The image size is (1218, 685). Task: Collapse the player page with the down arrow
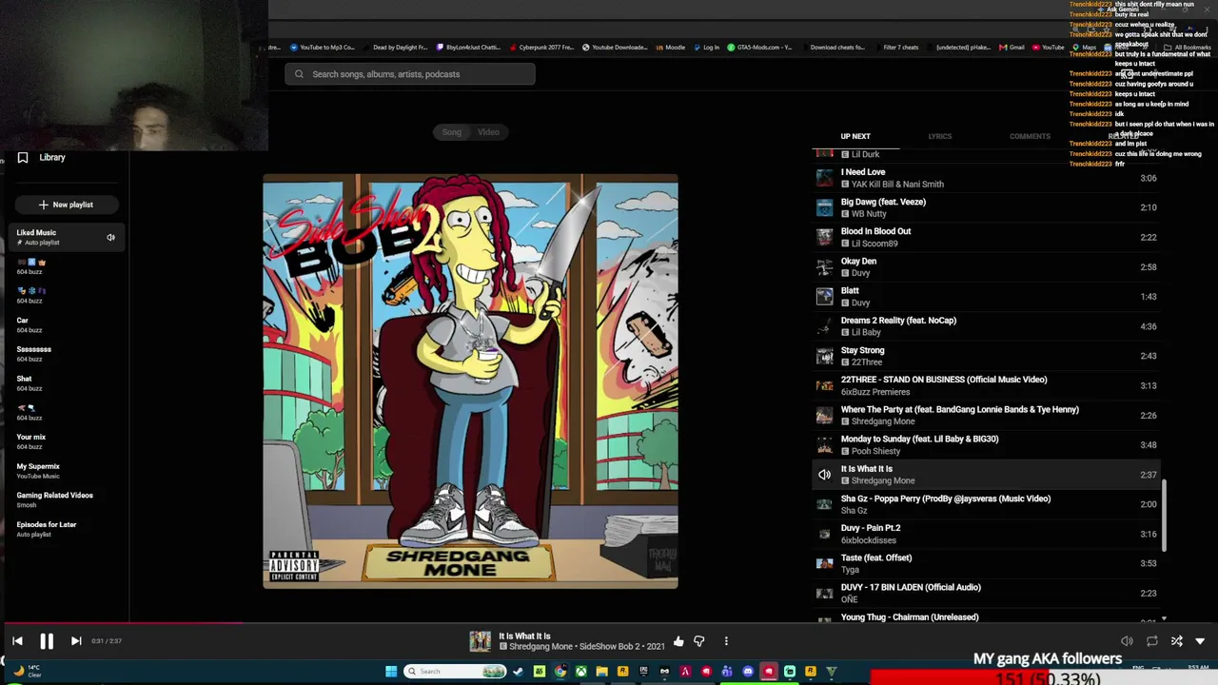pyautogui.click(x=1200, y=641)
